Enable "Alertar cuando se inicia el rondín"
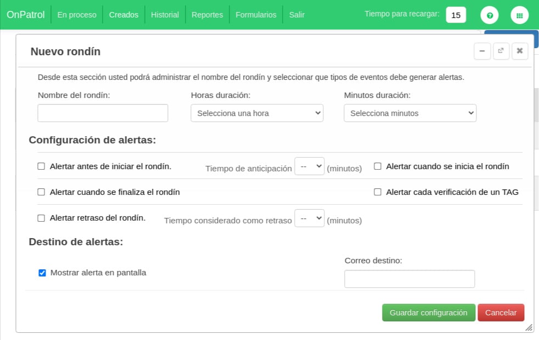539x340 pixels. pos(378,165)
